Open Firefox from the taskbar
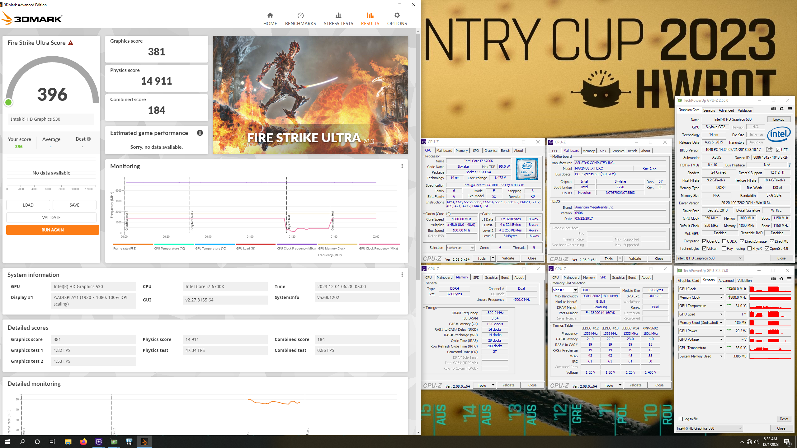 [83, 442]
